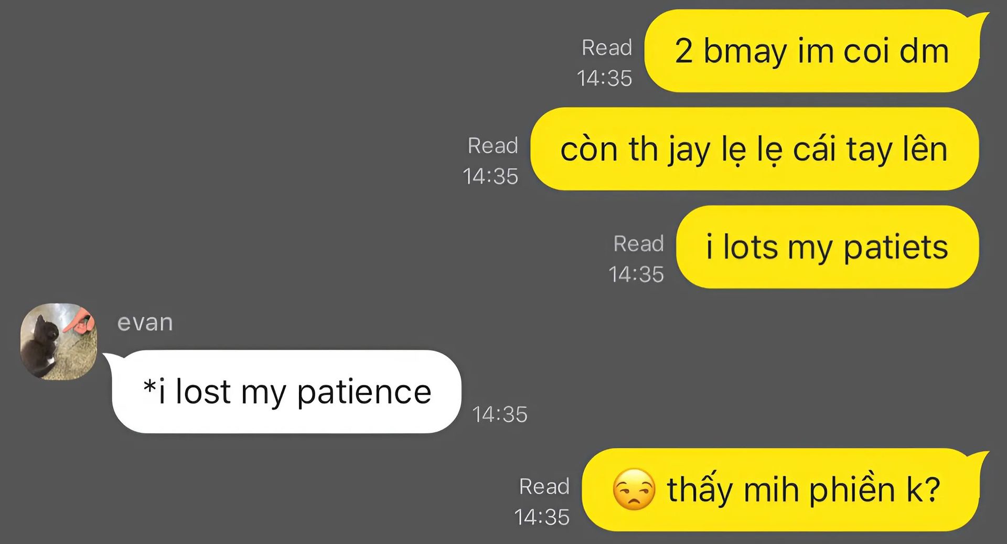
Task: Click Read label beside "2 bmay im coi dm"
Action: click(607, 48)
